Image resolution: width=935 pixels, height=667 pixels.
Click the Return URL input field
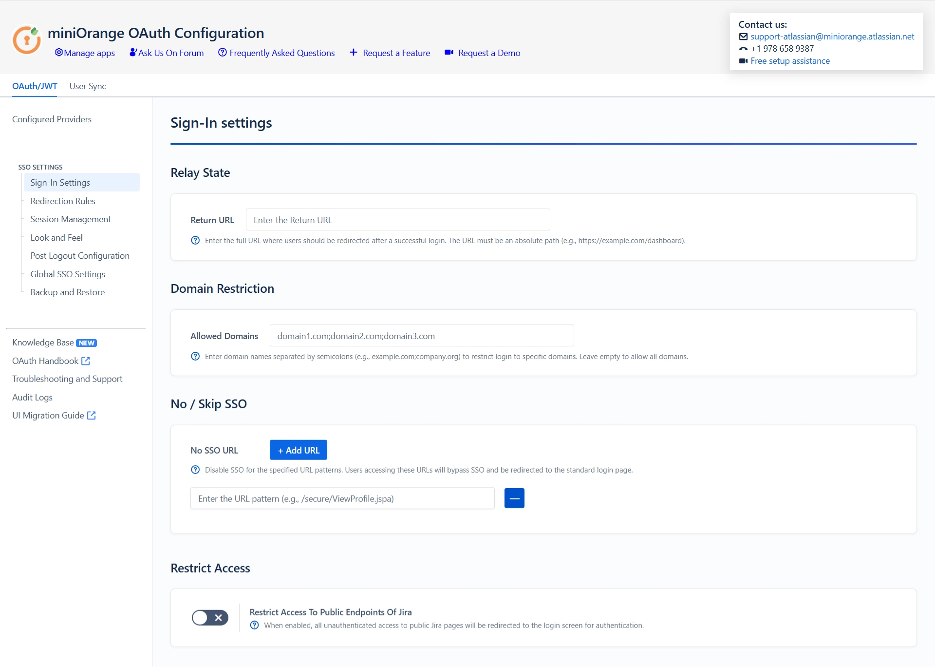[x=398, y=220]
